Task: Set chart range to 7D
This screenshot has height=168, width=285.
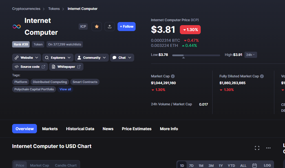Action: 191,165
